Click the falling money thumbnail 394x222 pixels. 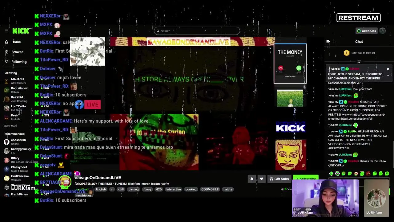(x=88, y=51)
